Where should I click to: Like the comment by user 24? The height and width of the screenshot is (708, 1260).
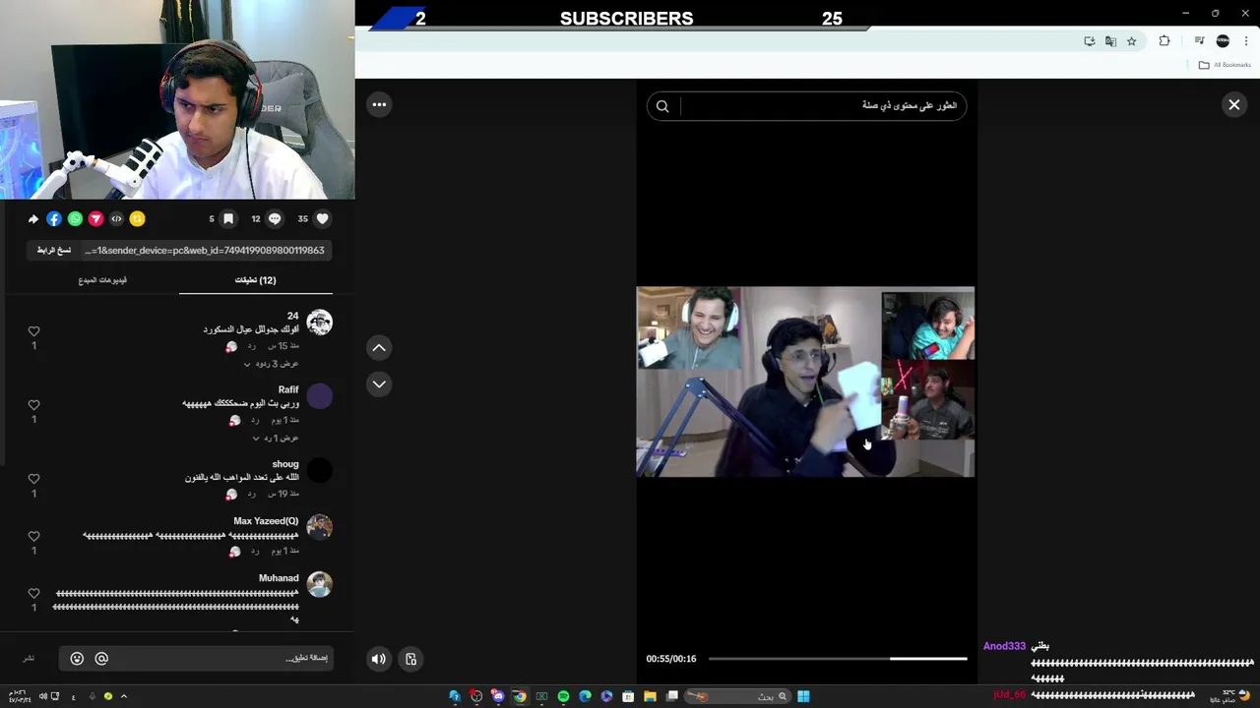click(x=33, y=331)
